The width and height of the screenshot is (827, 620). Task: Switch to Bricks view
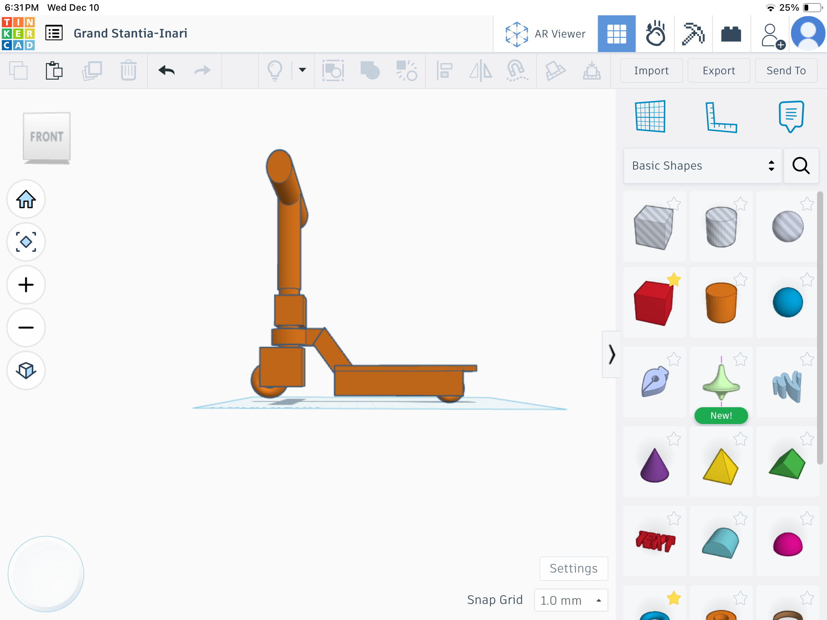point(731,34)
